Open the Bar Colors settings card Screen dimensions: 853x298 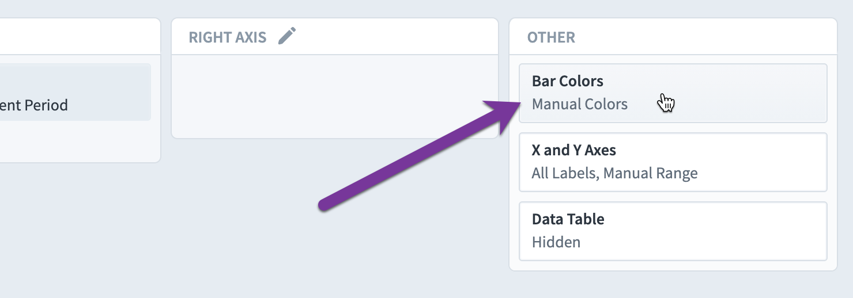click(673, 93)
